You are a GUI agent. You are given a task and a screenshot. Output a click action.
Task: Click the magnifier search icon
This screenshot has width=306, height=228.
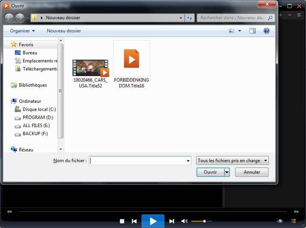tap(270, 18)
